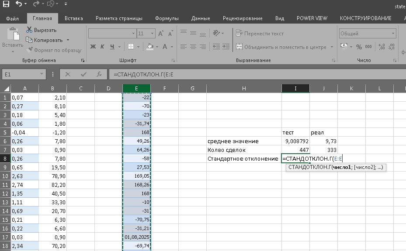Click Вырезать to cut
Screen dimensions: 406x251
point(42,30)
